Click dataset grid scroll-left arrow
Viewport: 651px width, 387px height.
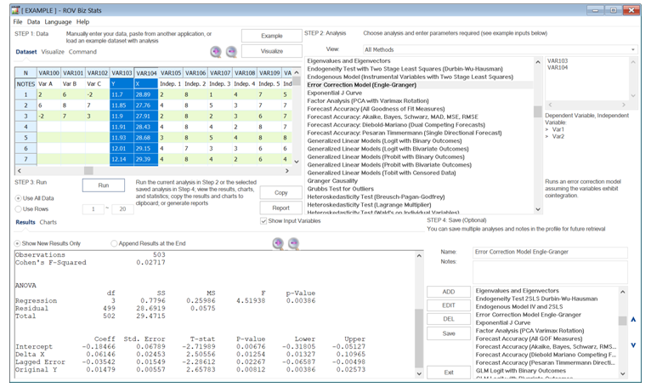click(x=19, y=170)
